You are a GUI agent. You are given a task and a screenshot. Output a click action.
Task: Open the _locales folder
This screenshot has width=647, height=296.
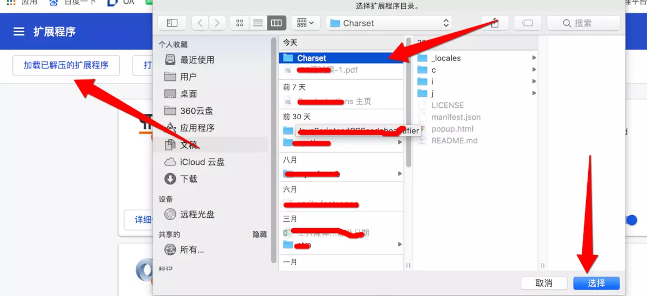coord(446,58)
